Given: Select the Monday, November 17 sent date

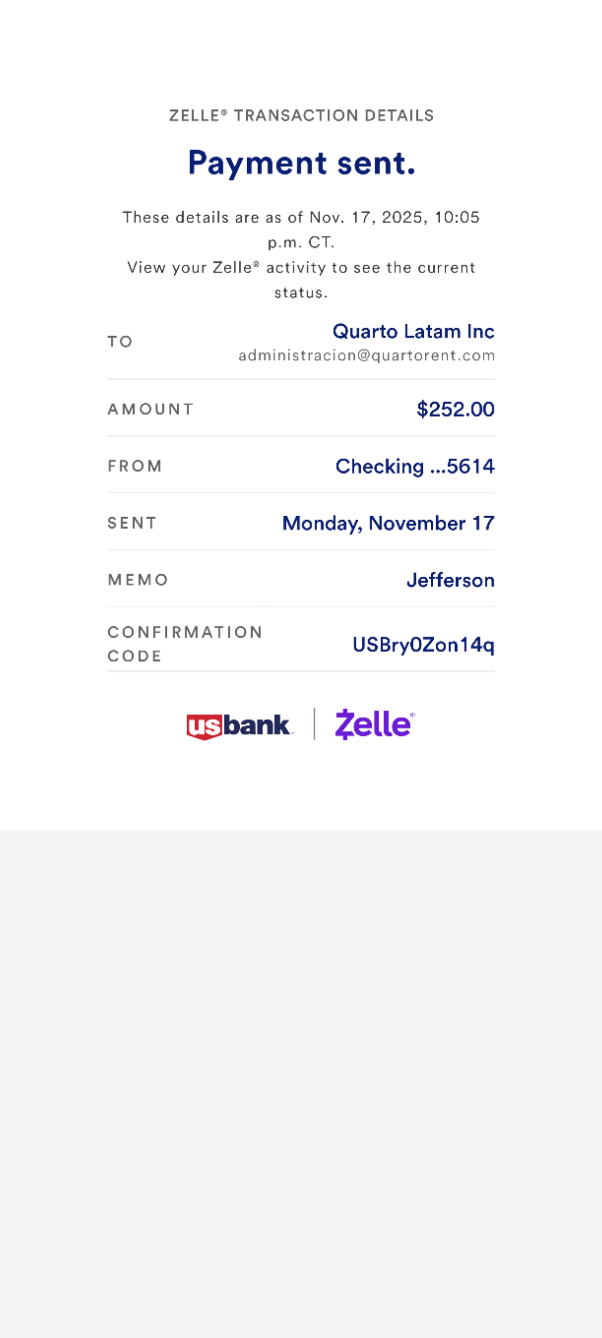Looking at the screenshot, I should (388, 523).
